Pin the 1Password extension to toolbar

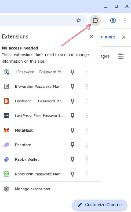pyautogui.click(x=72, y=72)
